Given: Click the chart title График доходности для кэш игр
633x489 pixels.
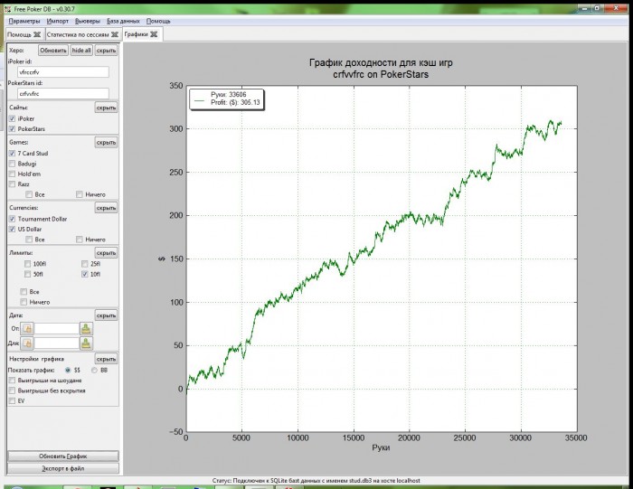Looking at the screenshot, I should point(381,63).
